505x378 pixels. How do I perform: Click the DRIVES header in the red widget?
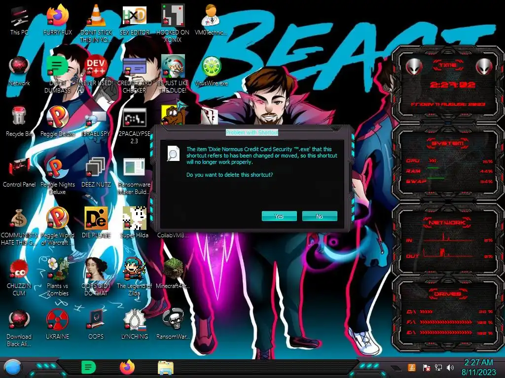447,294
